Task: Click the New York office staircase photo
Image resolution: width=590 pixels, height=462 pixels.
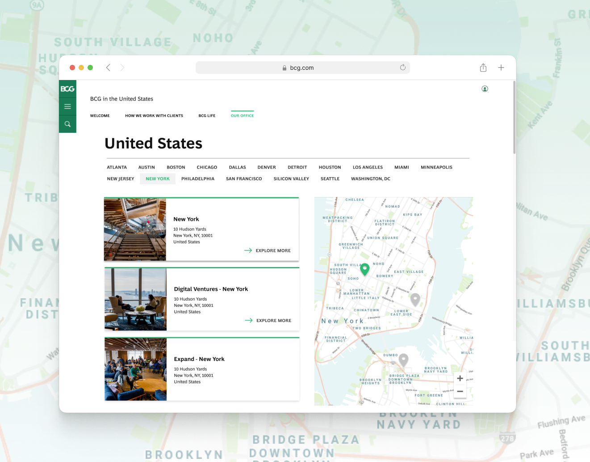Action: (135, 229)
